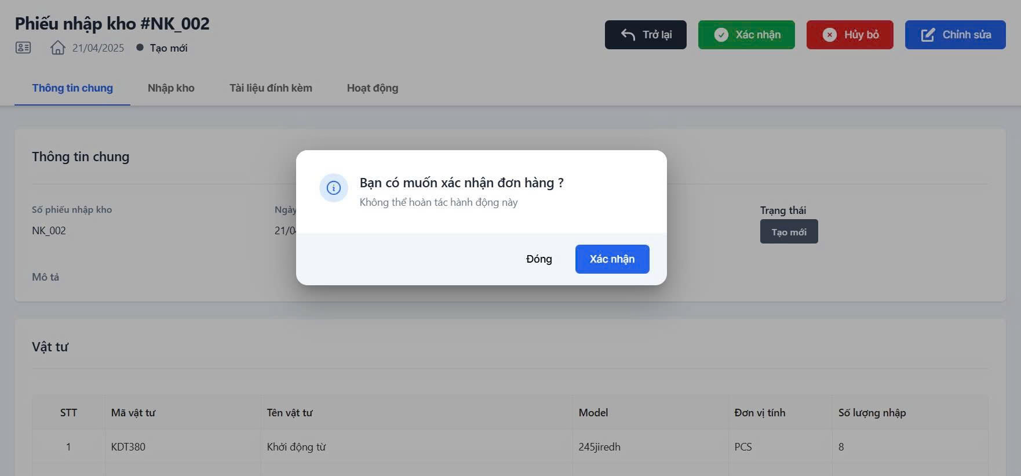
Task: Select the Thông tin chung tab
Action: tap(72, 88)
